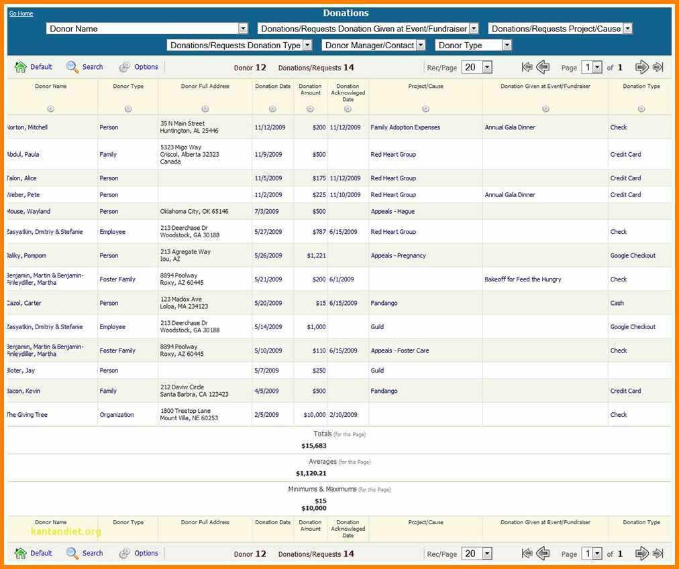Click the $1,120.21 page average value
The height and width of the screenshot is (569, 679).
pyautogui.click(x=311, y=473)
